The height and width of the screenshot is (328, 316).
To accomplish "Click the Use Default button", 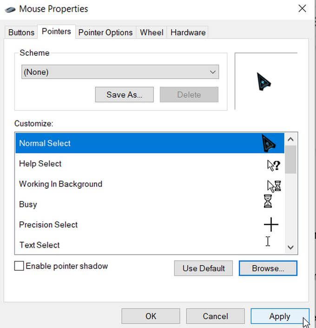I will [x=204, y=268].
